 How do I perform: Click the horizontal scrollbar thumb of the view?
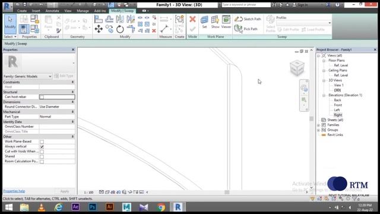coord(227,192)
